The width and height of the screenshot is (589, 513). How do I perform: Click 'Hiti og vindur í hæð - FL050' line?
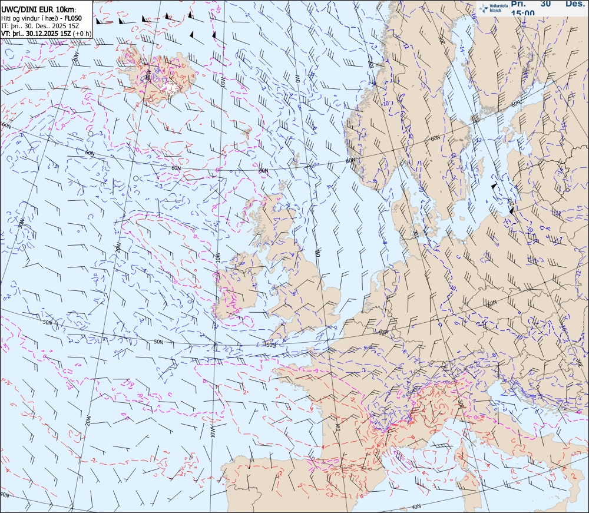coord(41,18)
